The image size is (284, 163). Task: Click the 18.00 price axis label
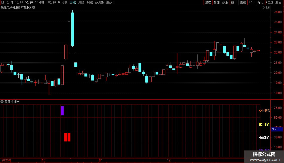pyautogui.click(x=278, y=93)
